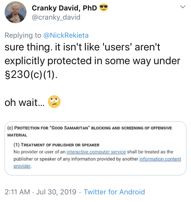Click the 'oh wait...' text line
This screenshot has height=202, width=191.
pos(25,103)
